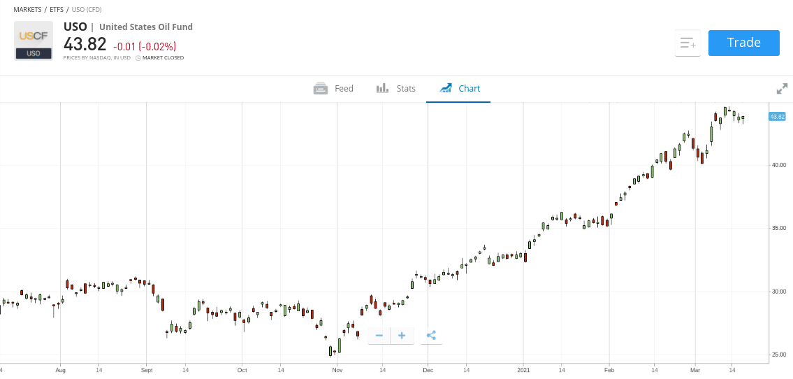The image size is (793, 379).
Task: Share the chart
Action: click(431, 336)
